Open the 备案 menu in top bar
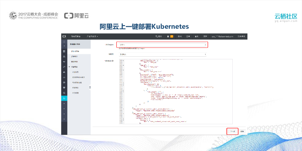This screenshot has height=151, width=302. (x=196, y=36)
